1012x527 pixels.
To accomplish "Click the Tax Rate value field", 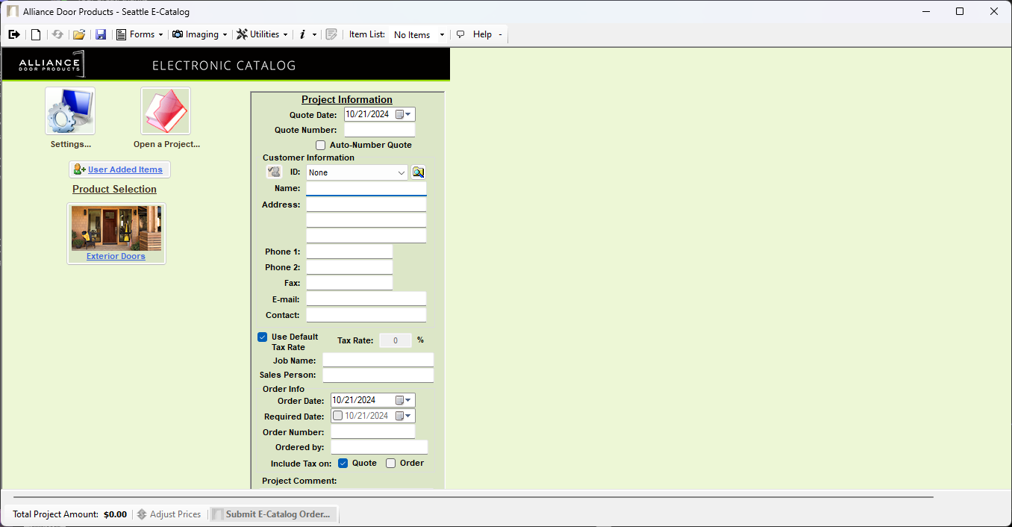I will click(x=396, y=340).
